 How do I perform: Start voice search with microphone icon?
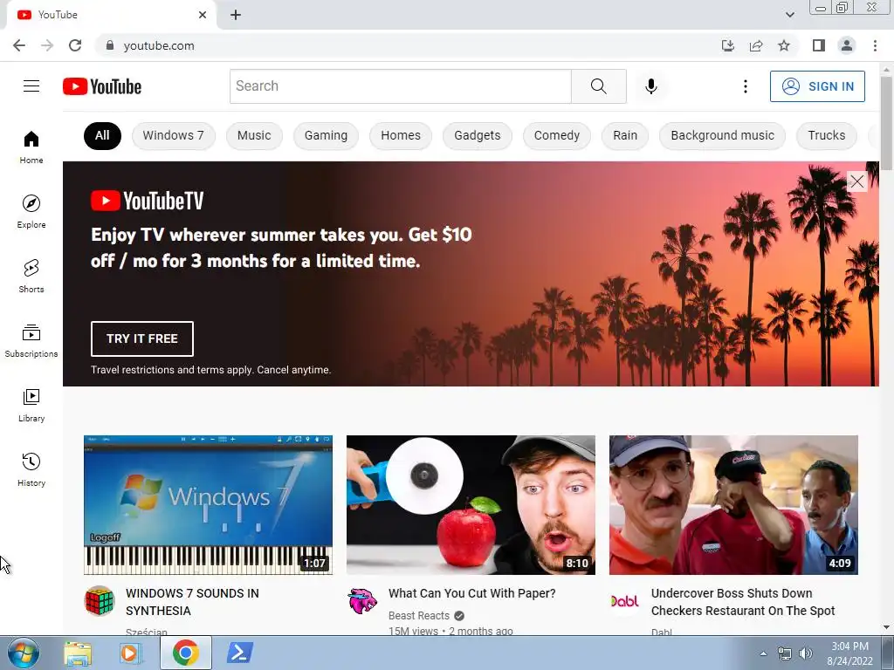651,86
